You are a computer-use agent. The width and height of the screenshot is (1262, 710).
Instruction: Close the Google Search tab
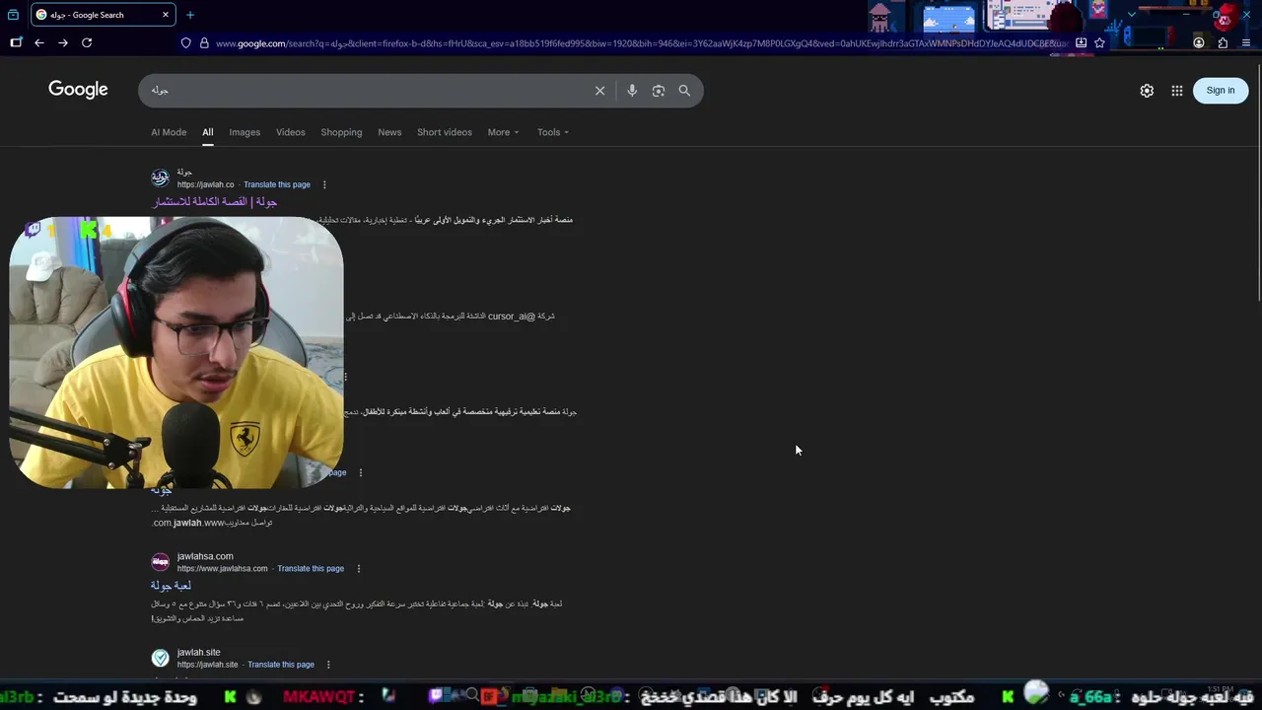click(x=166, y=15)
